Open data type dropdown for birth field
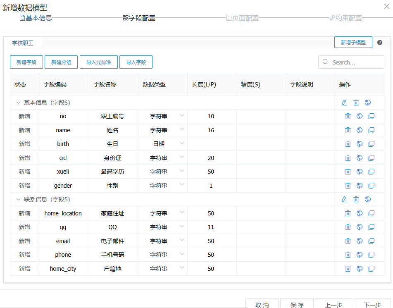 tap(162, 144)
